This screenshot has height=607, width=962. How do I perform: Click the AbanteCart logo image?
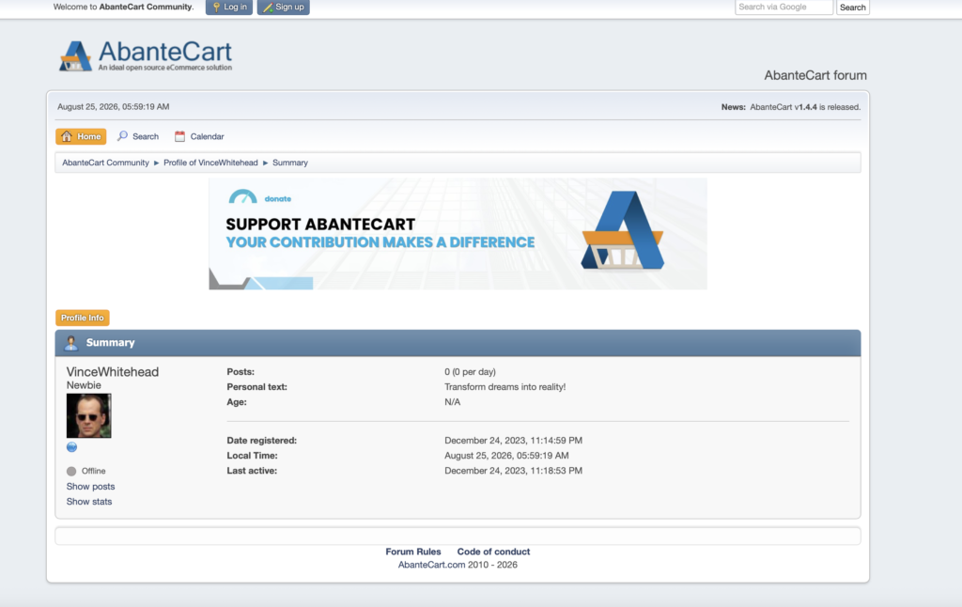(x=146, y=55)
